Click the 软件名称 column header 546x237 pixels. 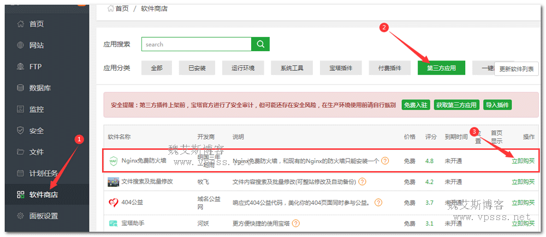(119, 137)
